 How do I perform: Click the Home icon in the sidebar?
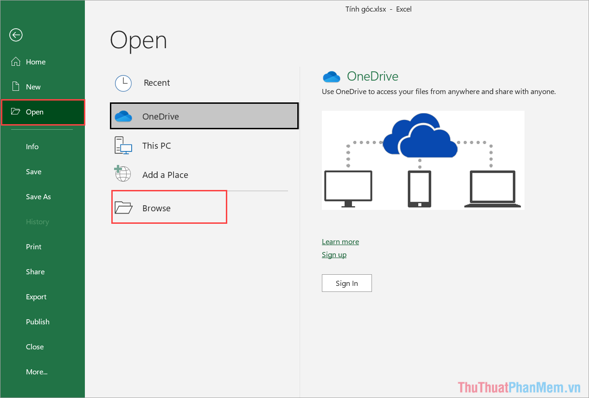pyautogui.click(x=16, y=61)
